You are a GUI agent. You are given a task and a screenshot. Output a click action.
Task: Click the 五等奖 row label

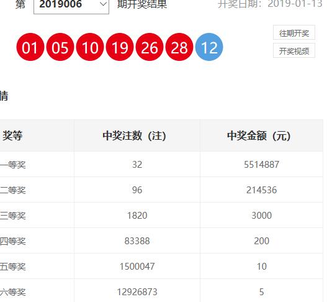tap(13, 267)
